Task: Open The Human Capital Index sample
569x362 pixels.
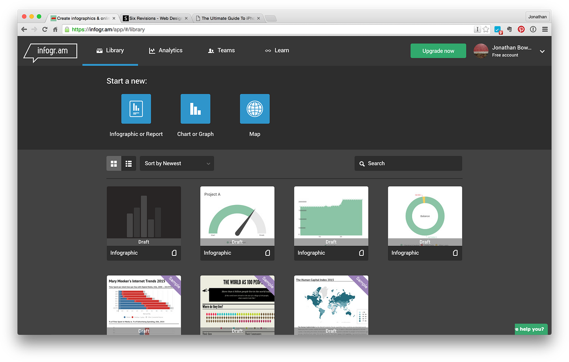Action: (331, 305)
